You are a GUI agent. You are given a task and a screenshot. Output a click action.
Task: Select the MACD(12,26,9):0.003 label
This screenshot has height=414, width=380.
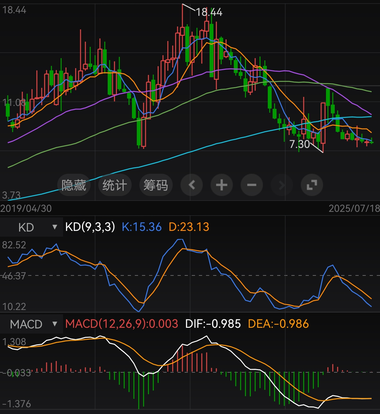[122, 324]
